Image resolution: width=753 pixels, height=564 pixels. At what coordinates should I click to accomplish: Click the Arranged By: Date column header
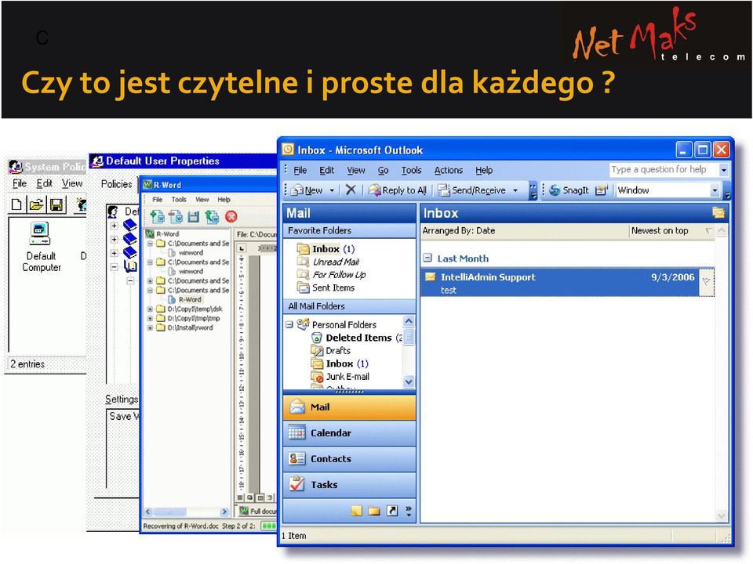click(525, 230)
